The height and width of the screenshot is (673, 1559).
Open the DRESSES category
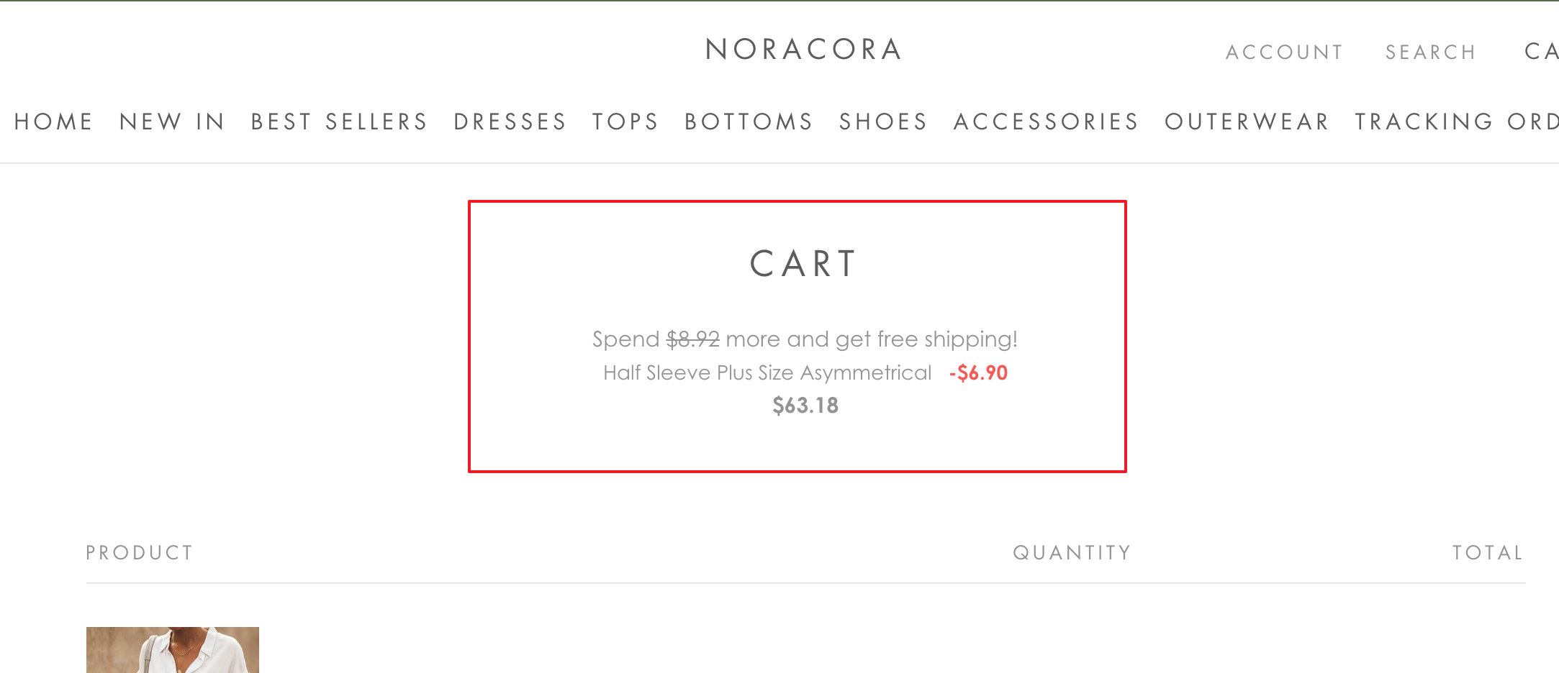point(510,122)
